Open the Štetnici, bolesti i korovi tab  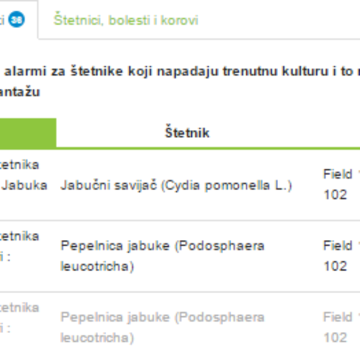126,20
